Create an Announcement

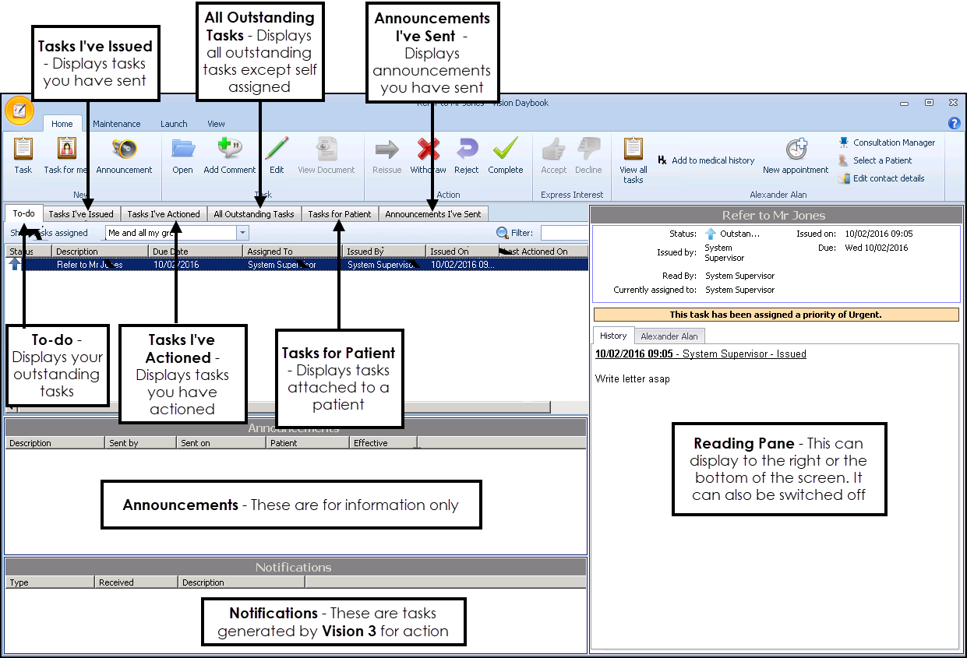click(124, 155)
